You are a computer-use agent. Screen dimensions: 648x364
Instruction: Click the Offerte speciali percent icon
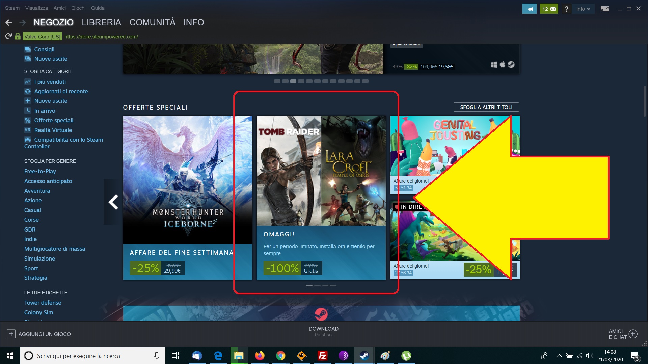pos(28,120)
